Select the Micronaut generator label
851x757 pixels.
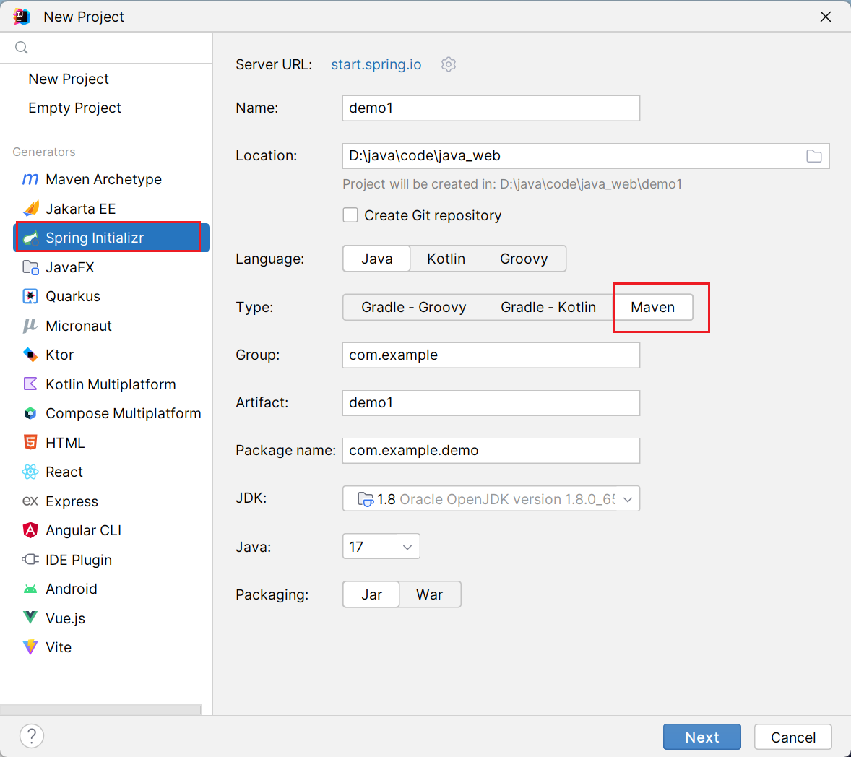(x=79, y=326)
